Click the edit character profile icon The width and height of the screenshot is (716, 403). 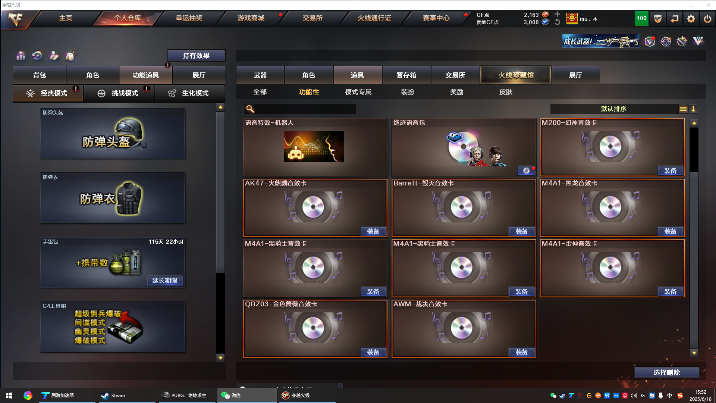click(54, 56)
